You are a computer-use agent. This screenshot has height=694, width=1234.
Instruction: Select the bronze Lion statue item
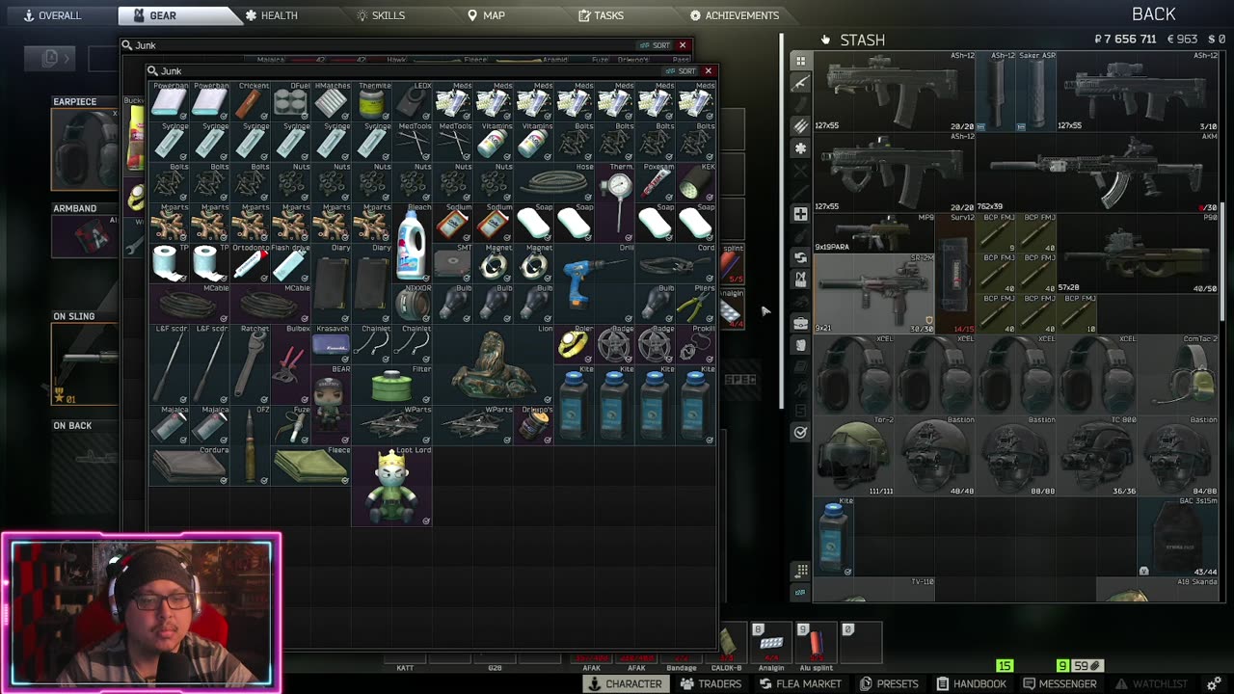coord(494,364)
